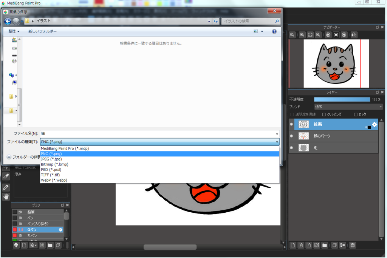Select the Eyedropper tool
This screenshot has height=258, width=387.
tap(6, 187)
